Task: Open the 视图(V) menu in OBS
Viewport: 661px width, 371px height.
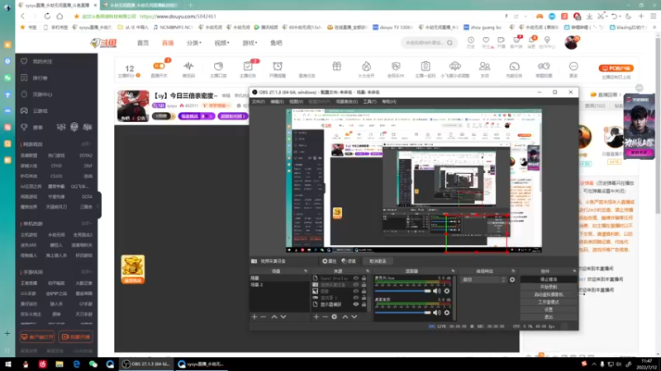Action: 296,101
